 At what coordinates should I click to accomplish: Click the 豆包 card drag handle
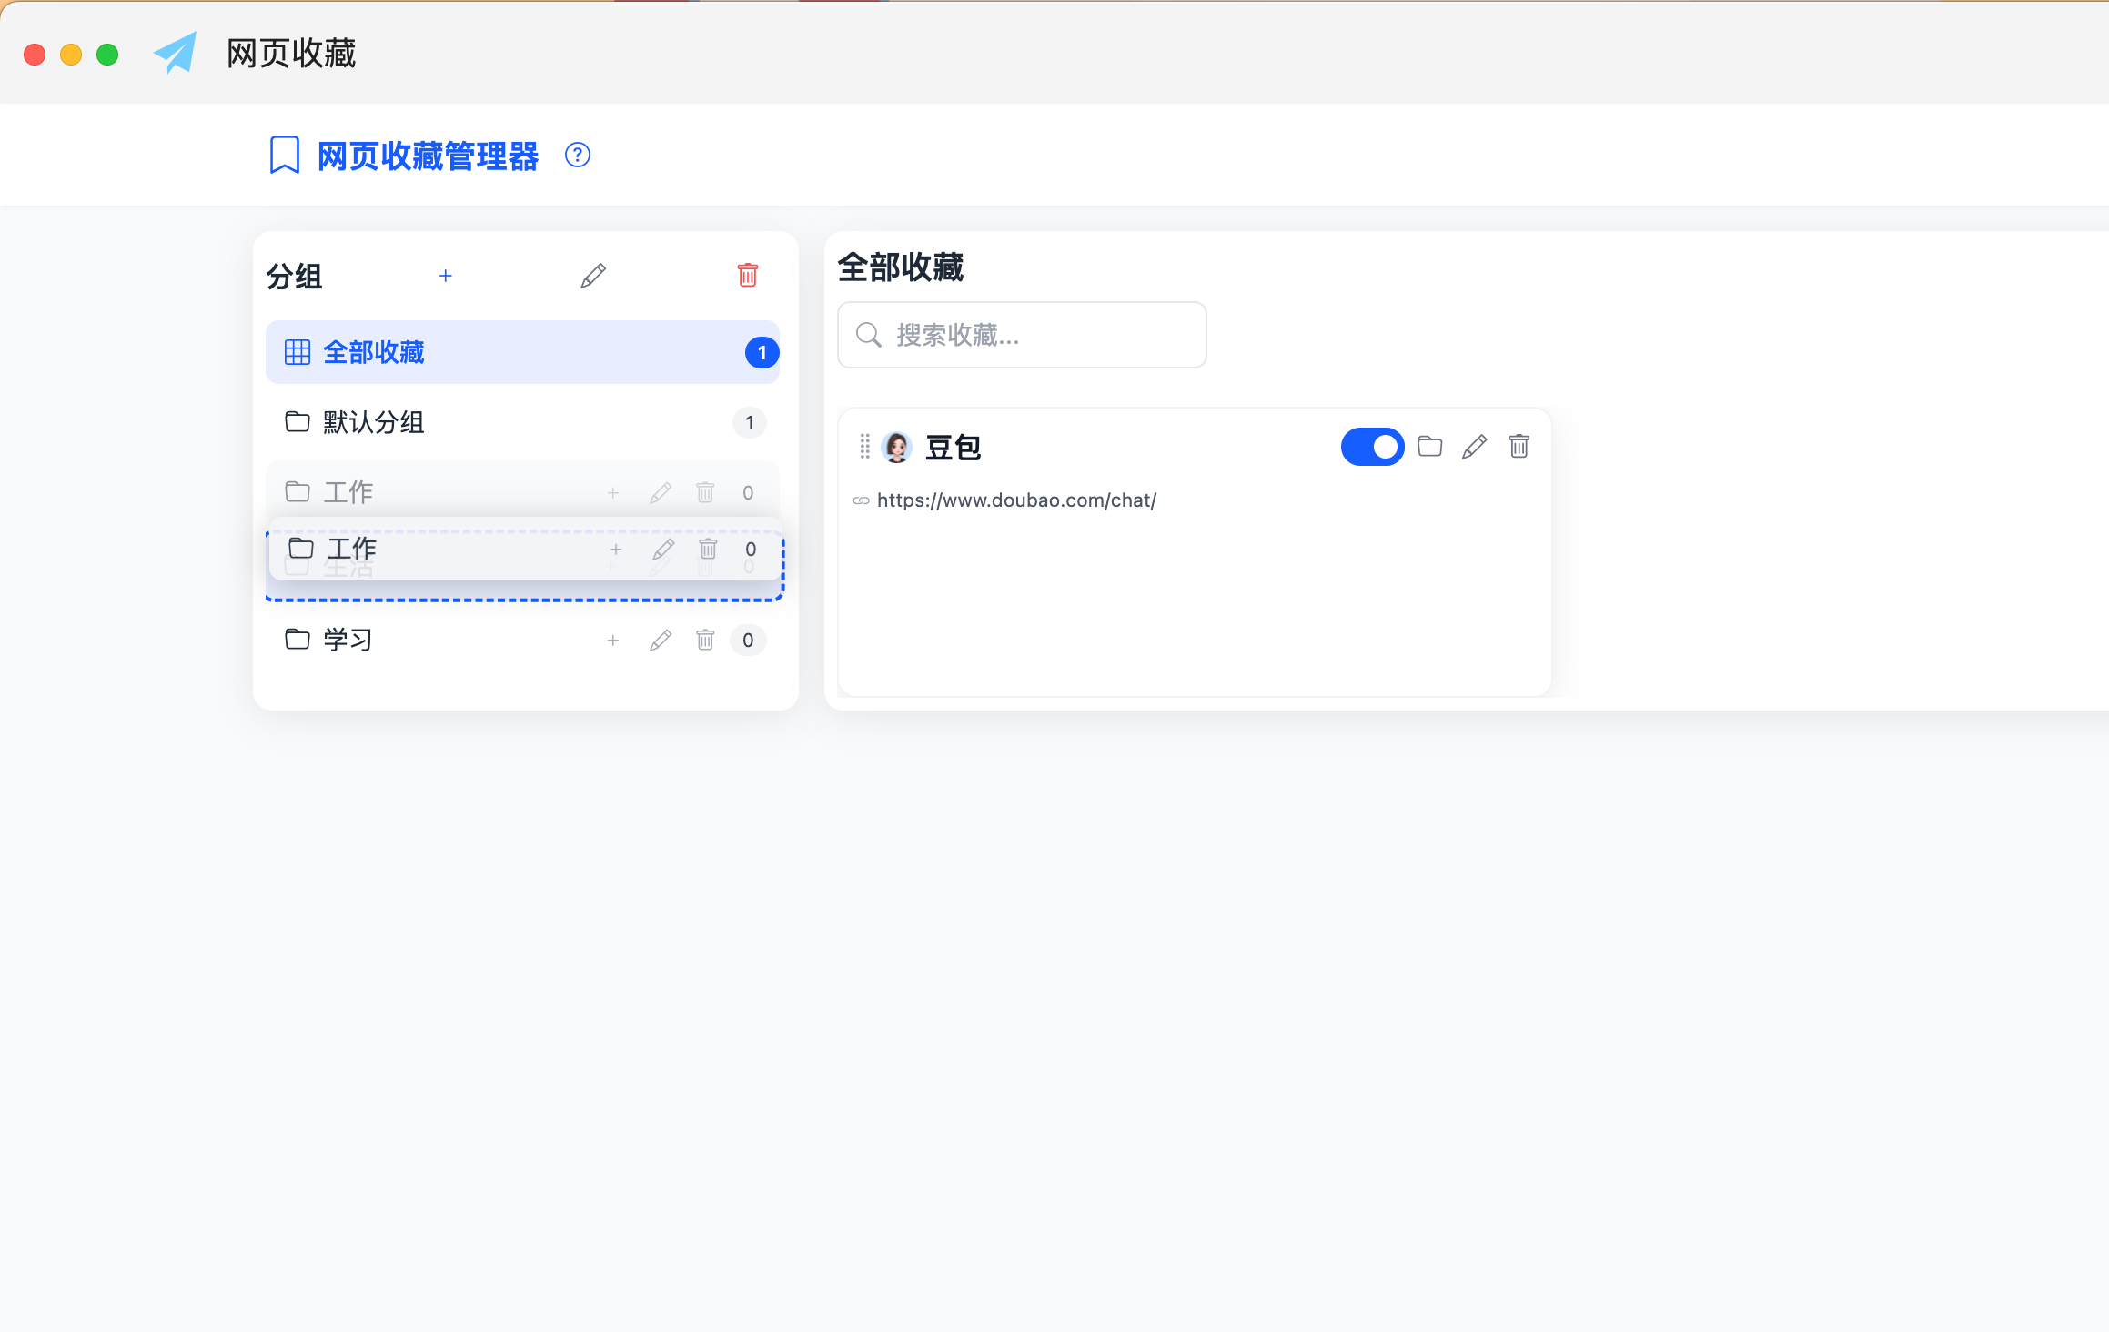click(864, 447)
